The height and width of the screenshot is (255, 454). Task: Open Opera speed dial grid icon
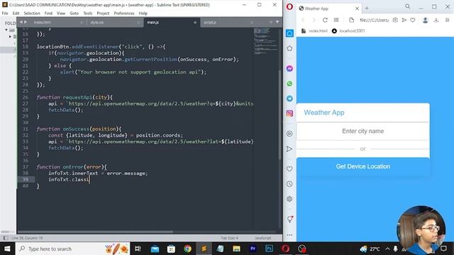[x=336, y=20]
